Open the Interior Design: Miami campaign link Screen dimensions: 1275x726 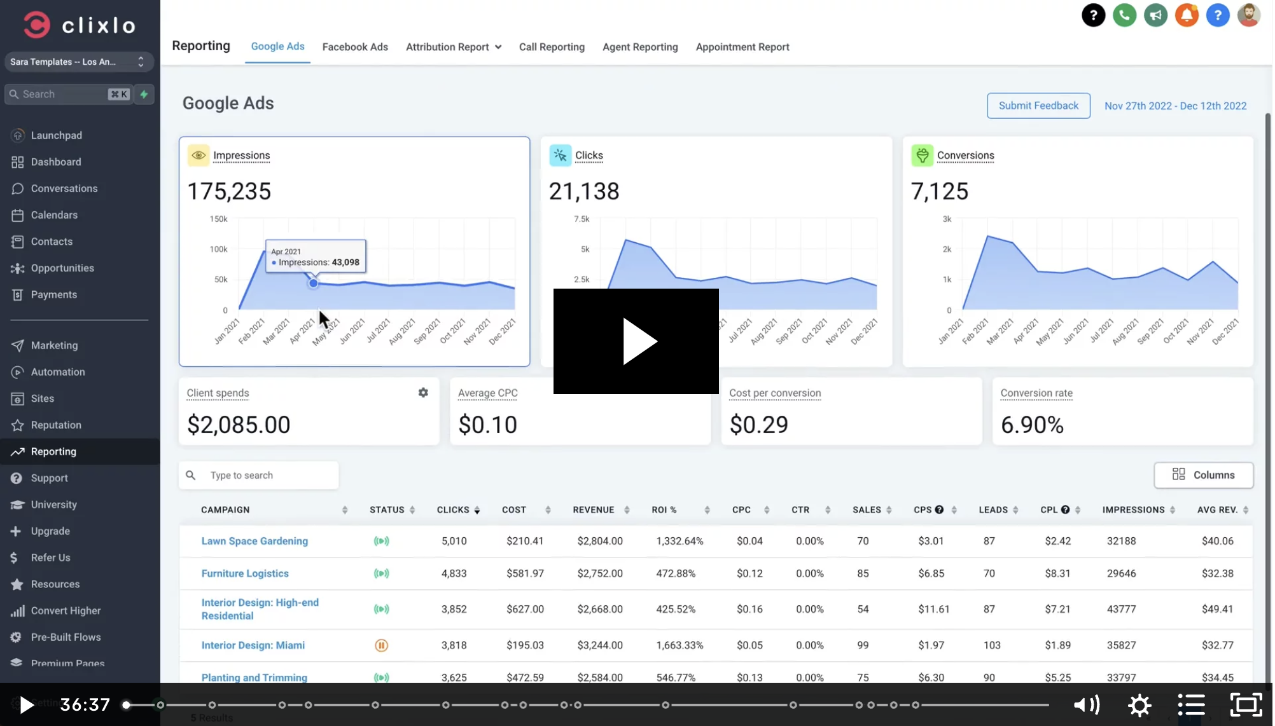click(x=253, y=646)
